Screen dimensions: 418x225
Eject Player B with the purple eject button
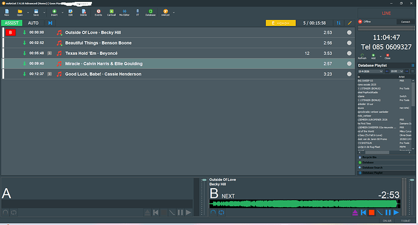355,212
